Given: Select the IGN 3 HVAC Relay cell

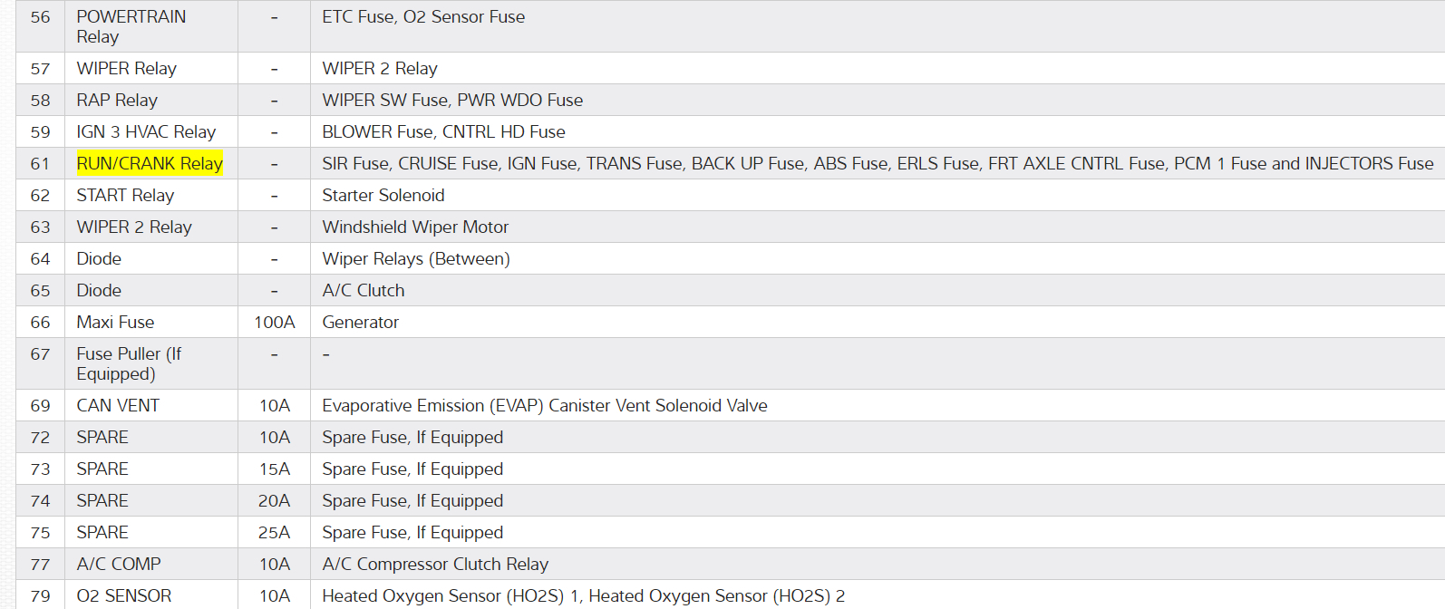Looking at the screenshot, I should coord(146,132).
